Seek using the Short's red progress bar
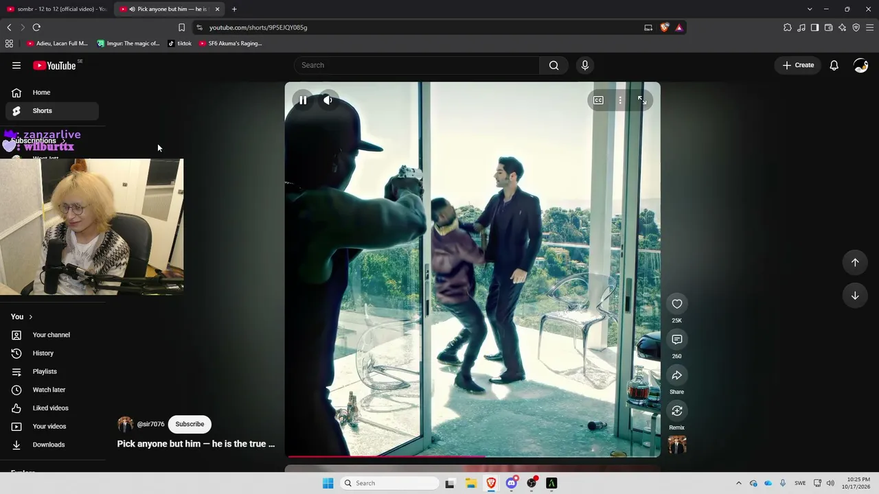The height and width of the screenshot is (494, 879). [x=472, y=456]
